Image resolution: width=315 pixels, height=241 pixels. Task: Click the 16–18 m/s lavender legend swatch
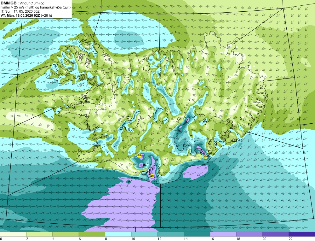[223, 234]
